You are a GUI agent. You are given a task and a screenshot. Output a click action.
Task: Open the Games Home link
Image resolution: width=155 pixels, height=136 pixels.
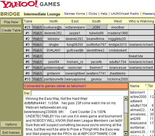coord(74,13)
